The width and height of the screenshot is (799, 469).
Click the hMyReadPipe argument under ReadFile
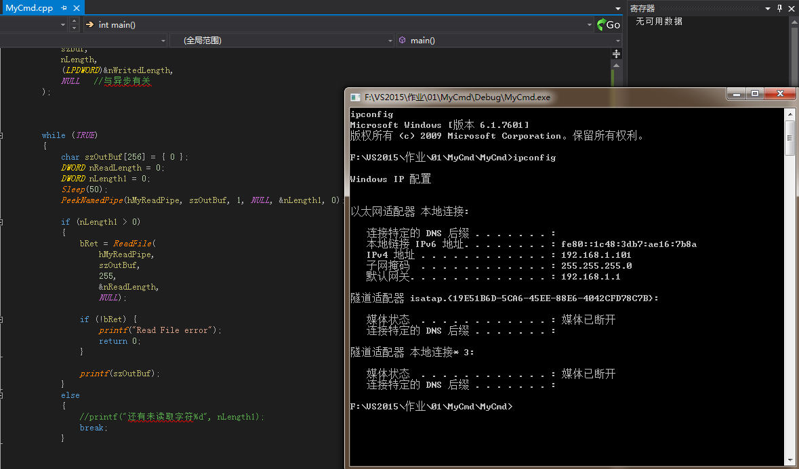pos(126,254)
